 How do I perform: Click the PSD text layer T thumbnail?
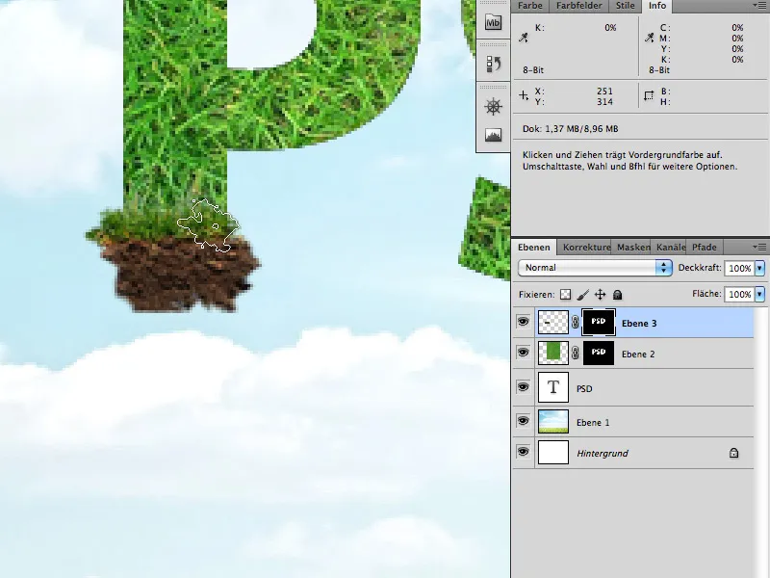coord(553,387)
